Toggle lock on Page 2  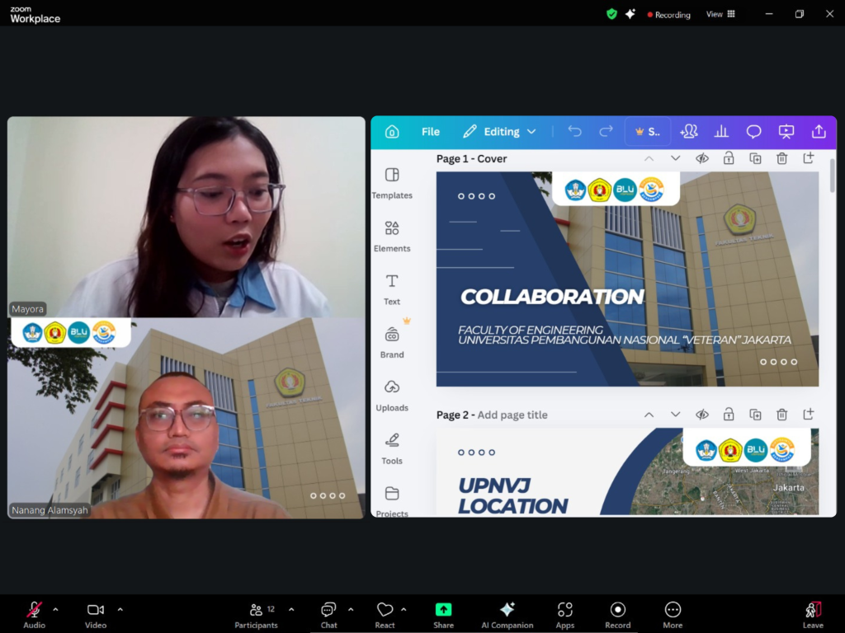(729, 415)
